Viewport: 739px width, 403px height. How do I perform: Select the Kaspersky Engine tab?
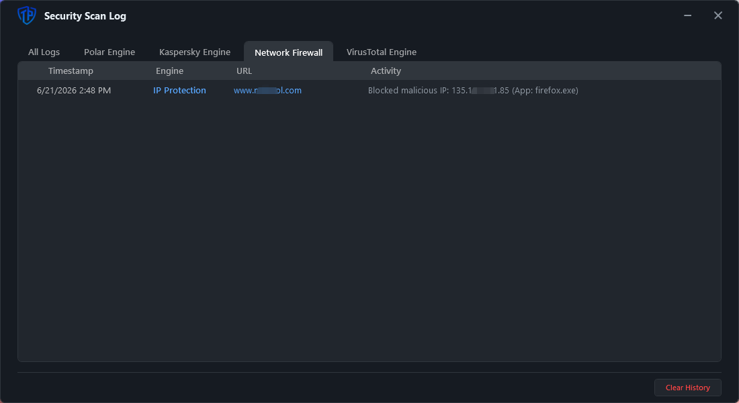click(195, 52)
